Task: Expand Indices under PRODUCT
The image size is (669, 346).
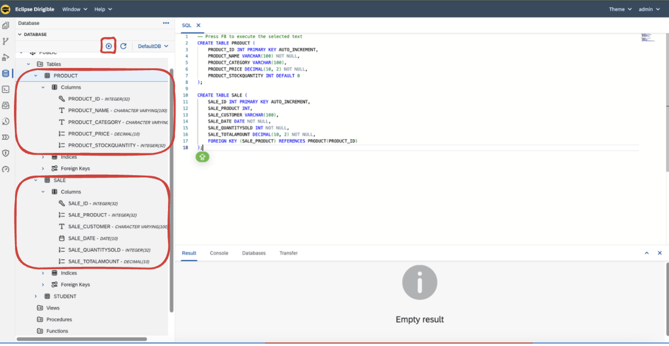Action: [43, 157]
